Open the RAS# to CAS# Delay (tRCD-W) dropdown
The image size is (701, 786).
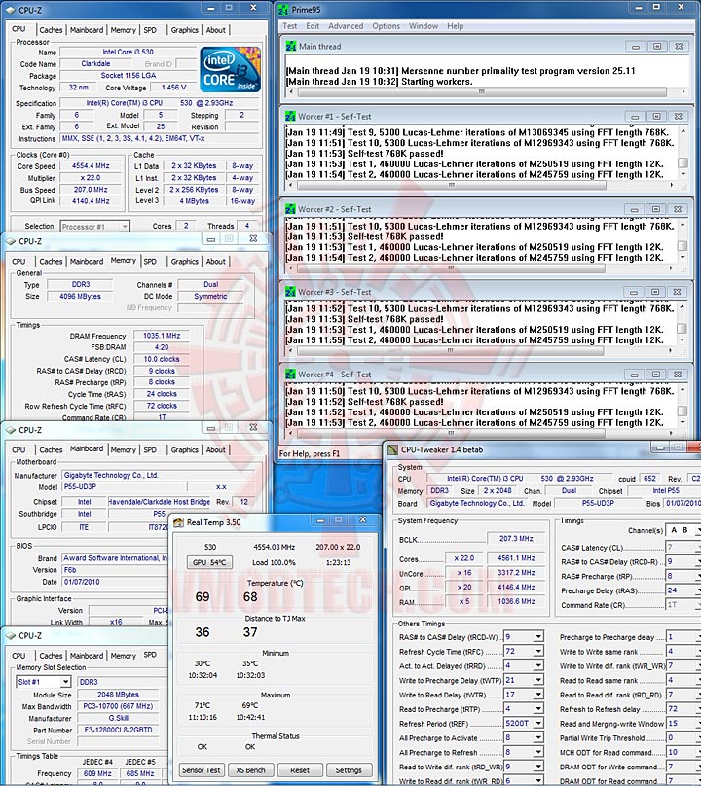coord(537,637)
